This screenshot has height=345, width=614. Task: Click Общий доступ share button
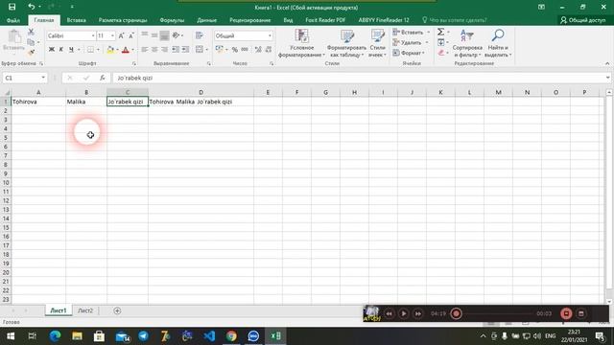583,20
